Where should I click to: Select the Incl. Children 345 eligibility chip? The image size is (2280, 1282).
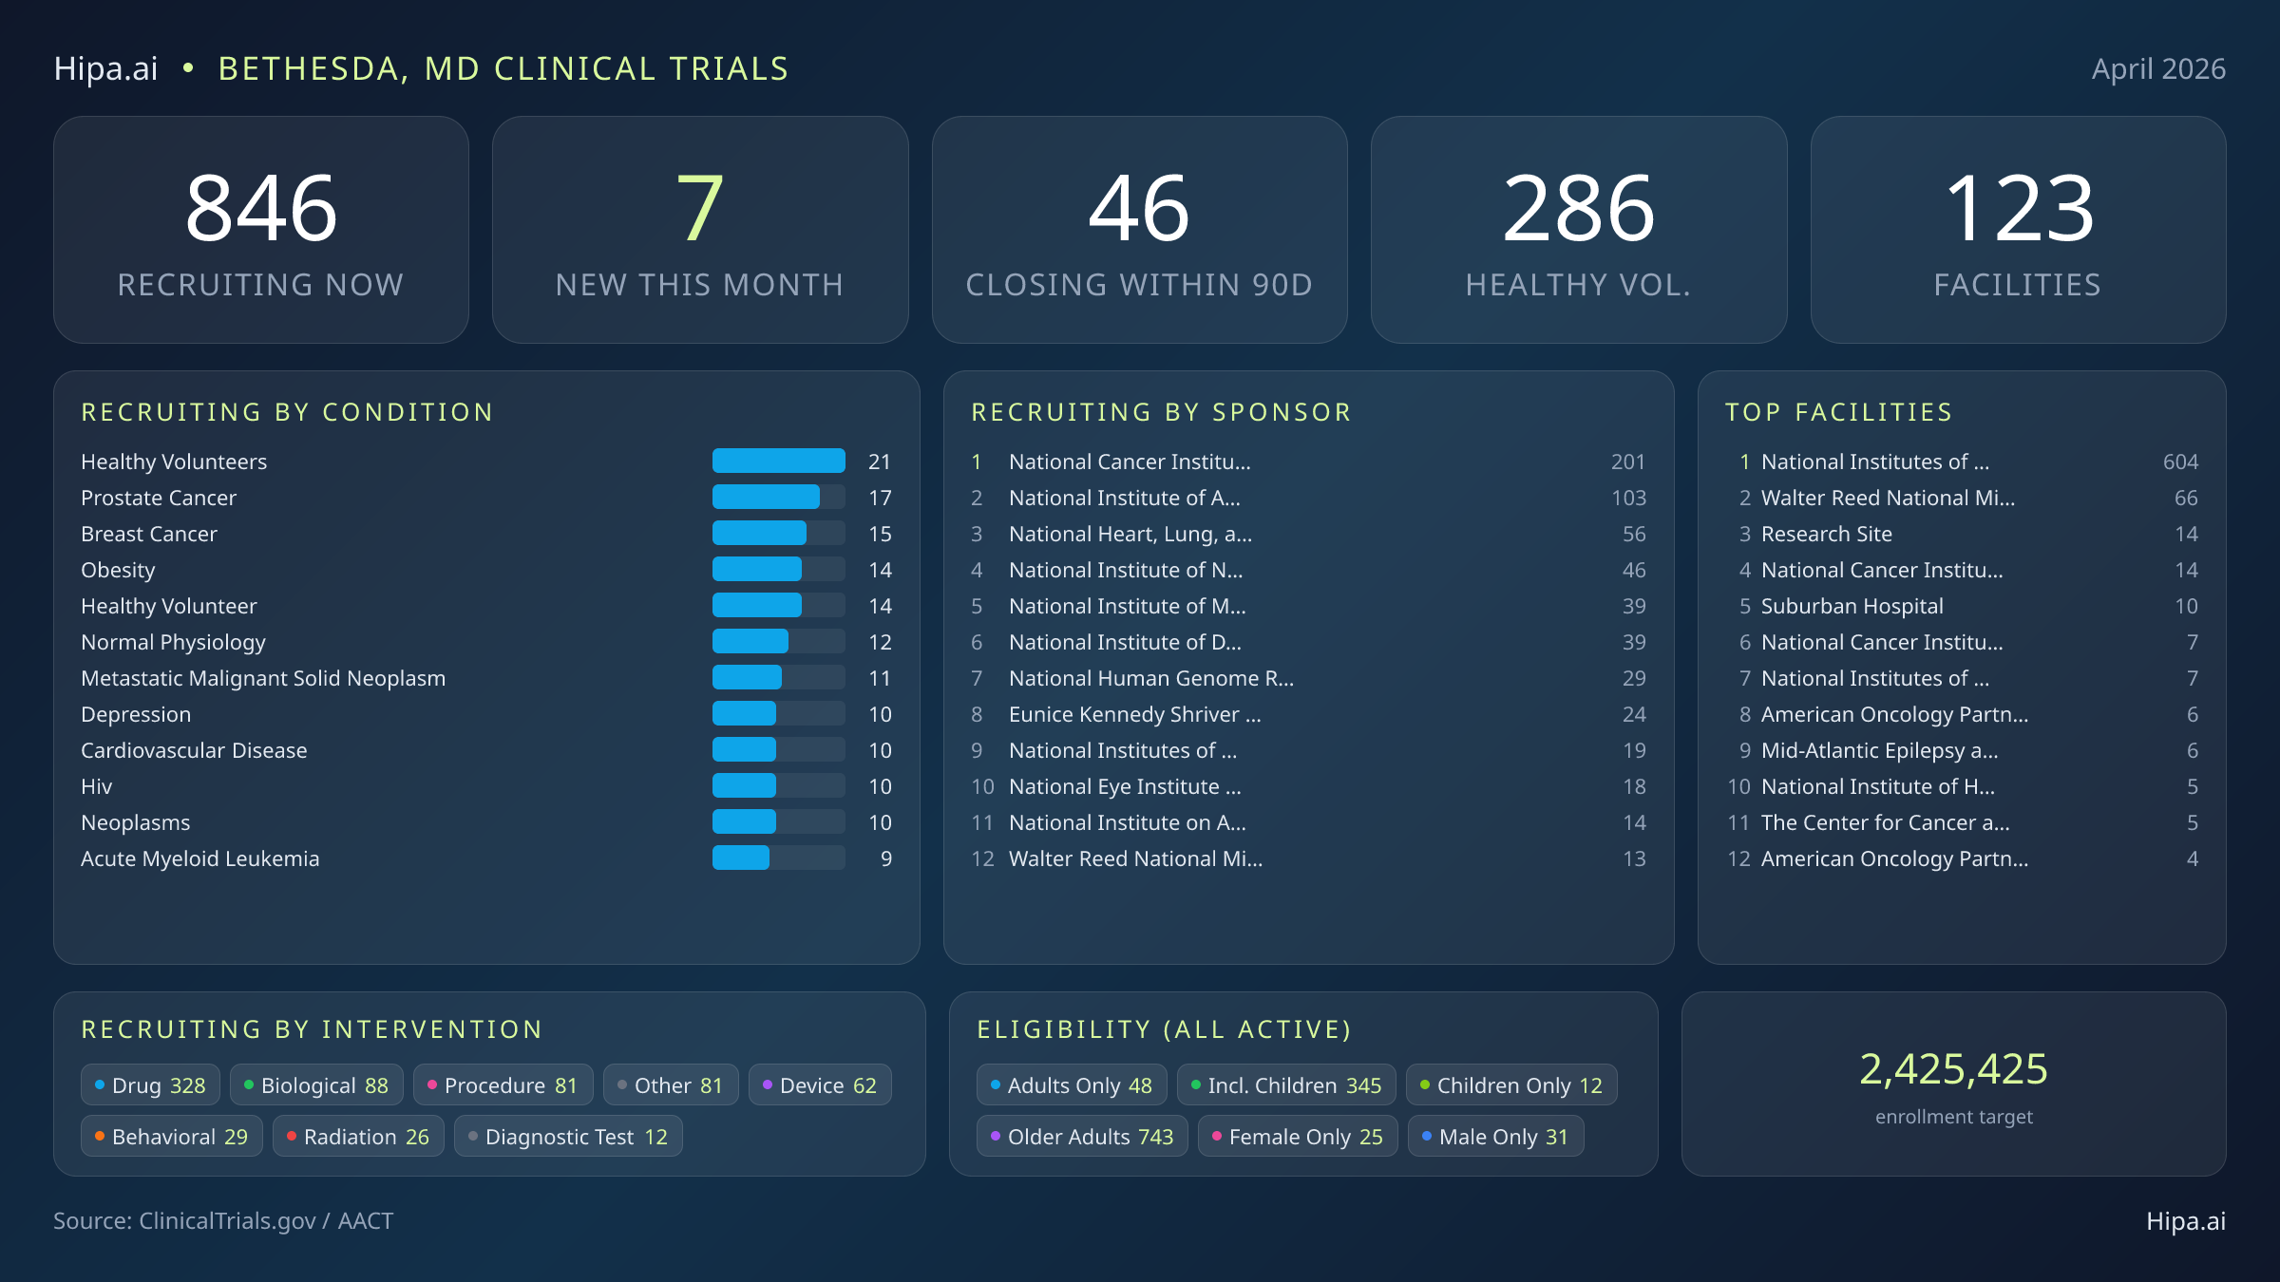click(1286, 1084)
